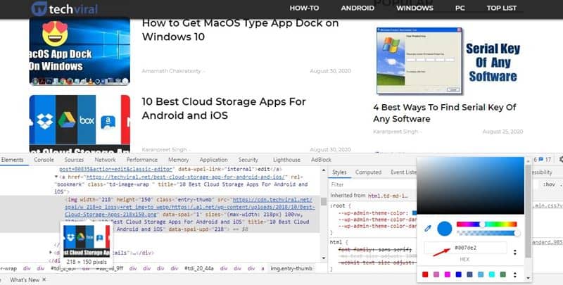Screen dimensions: 563x285
Task: Click the href URL in the <a> tag
Action: pyautogui.click(x=186, y=177)
